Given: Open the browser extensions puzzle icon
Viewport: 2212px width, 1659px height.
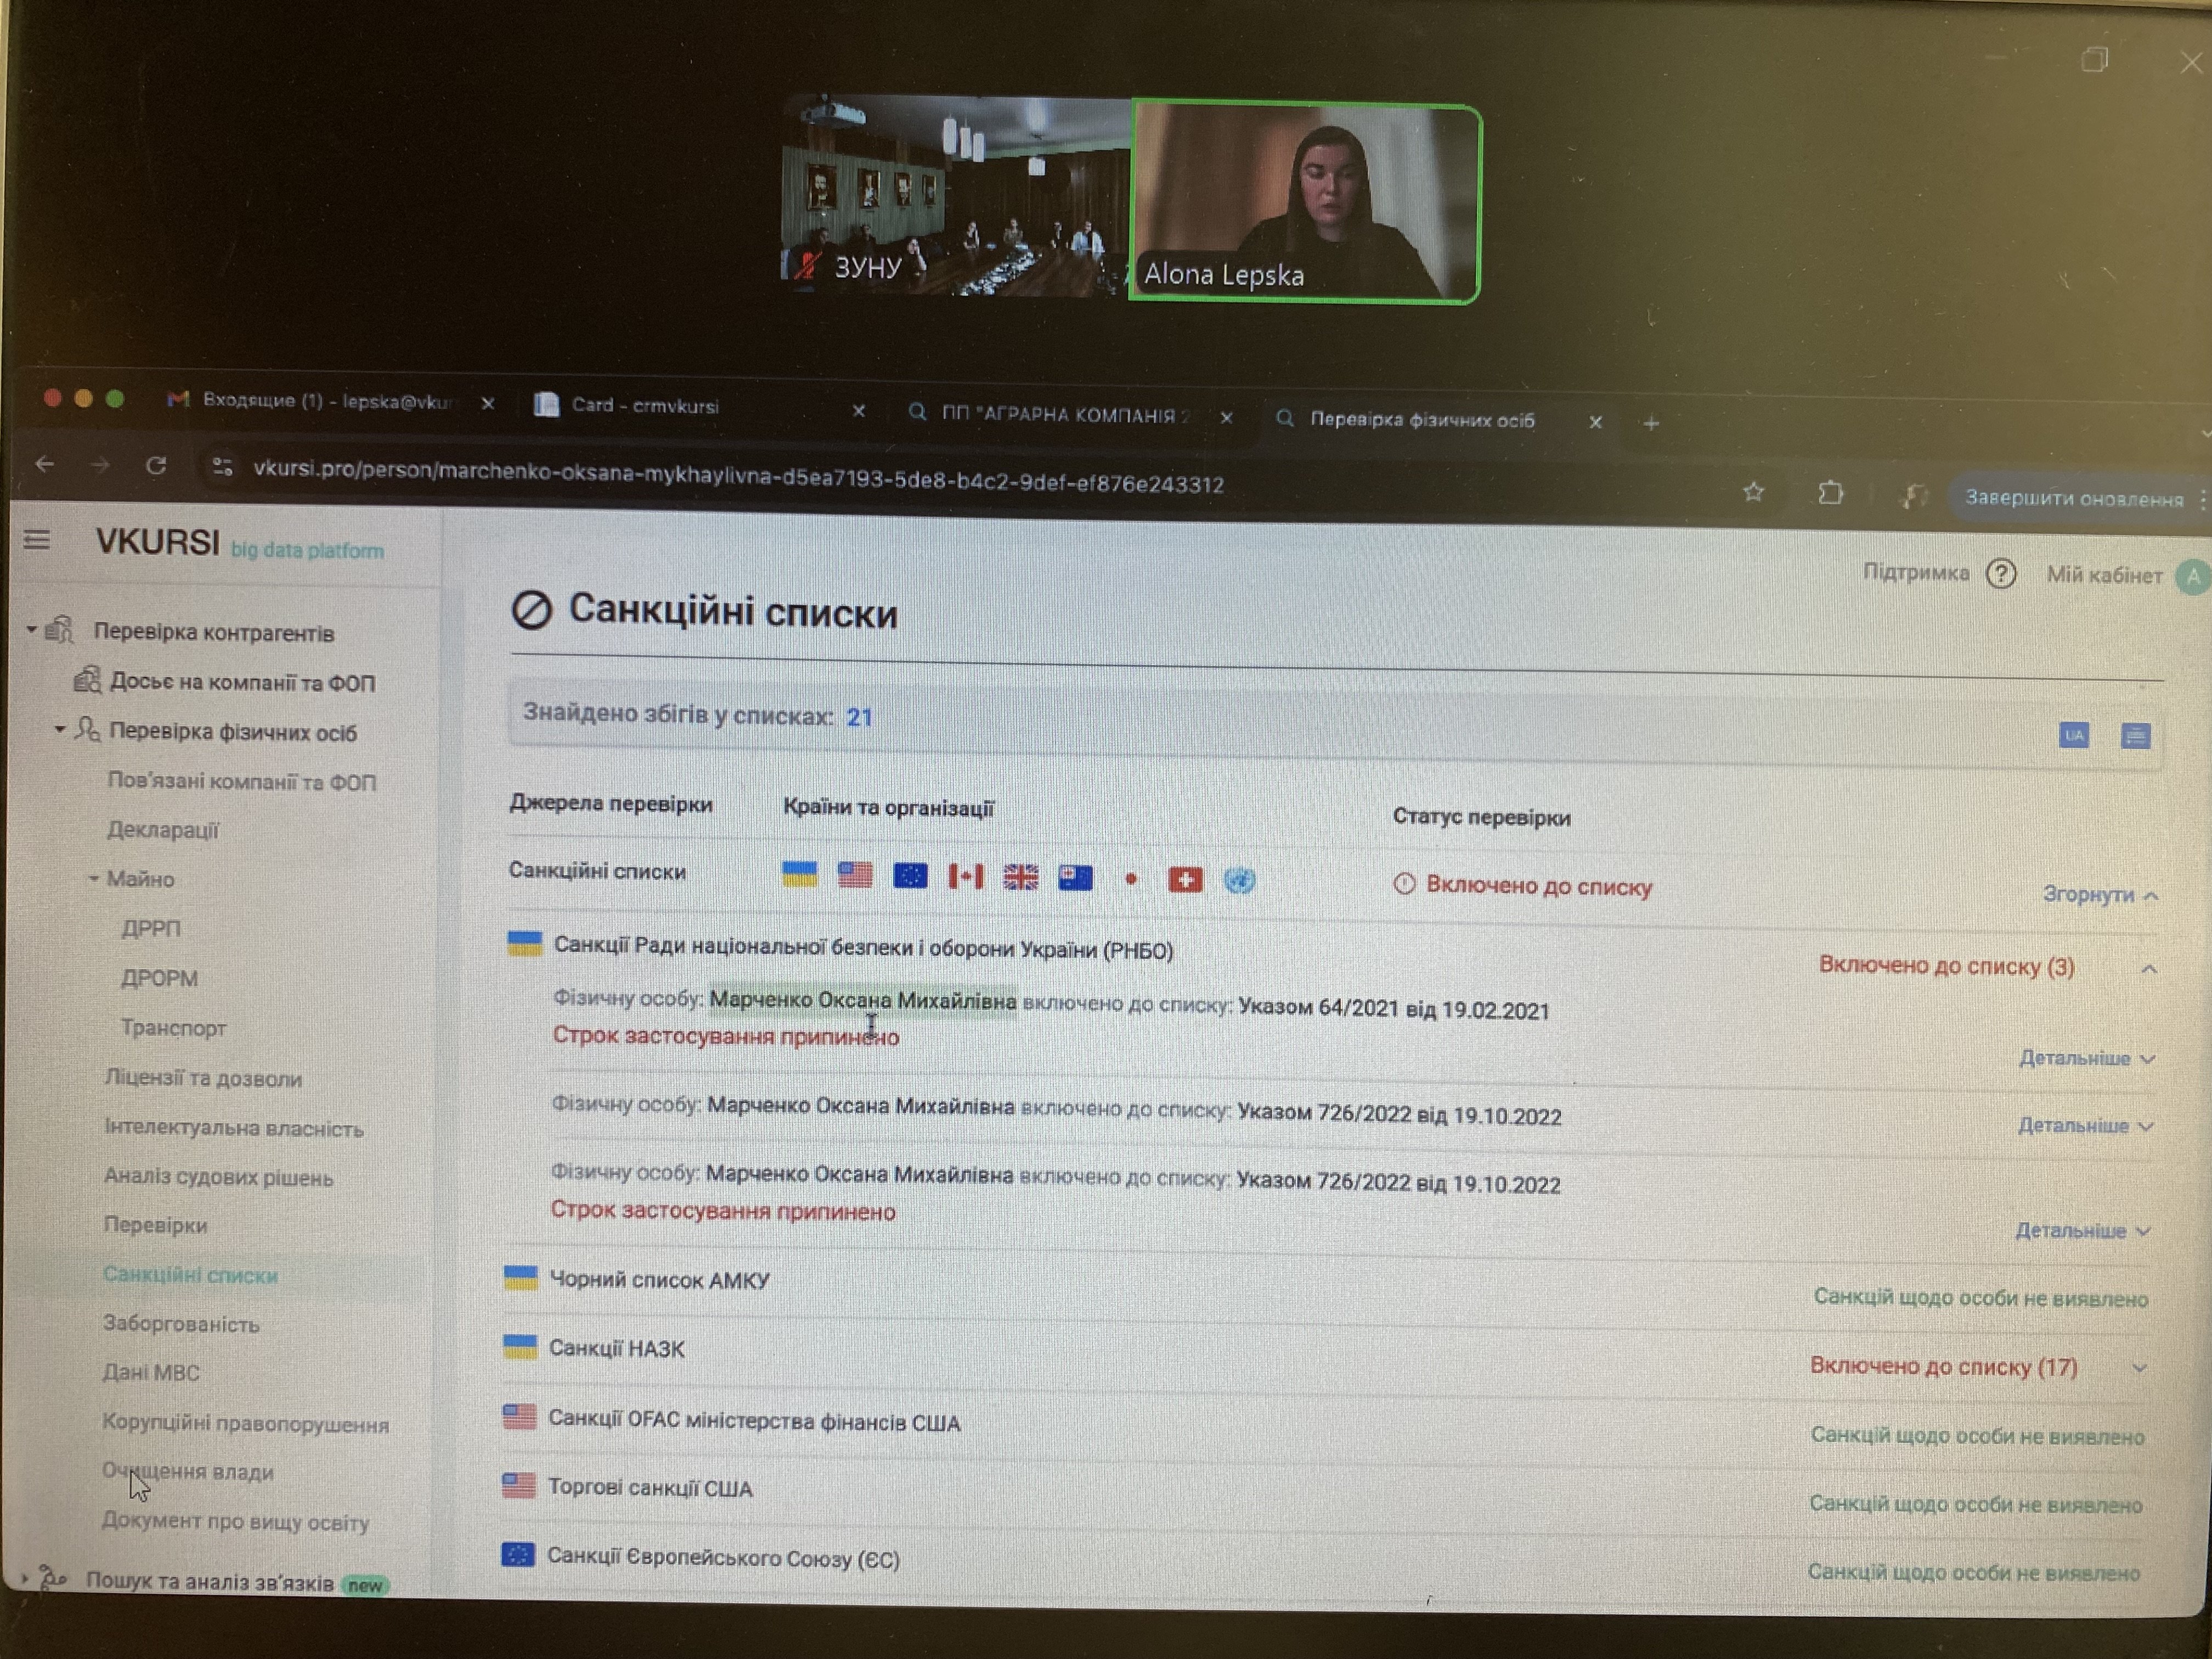Looking at the screenshot, I should point(1830,493).
